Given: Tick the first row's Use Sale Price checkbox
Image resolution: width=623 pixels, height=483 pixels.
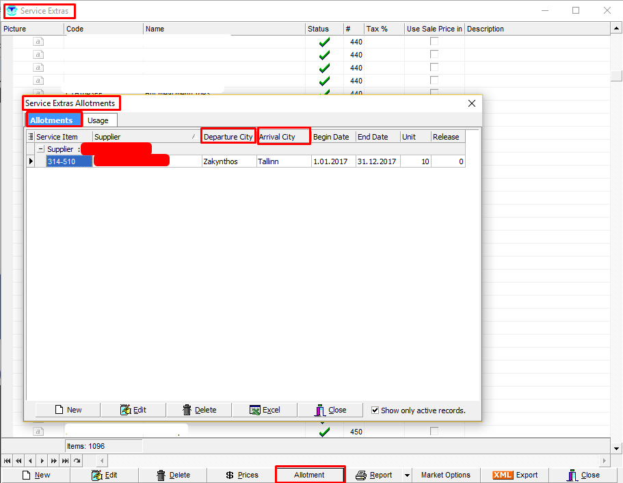Looking at the screenshot, I should tap(434, 42).
